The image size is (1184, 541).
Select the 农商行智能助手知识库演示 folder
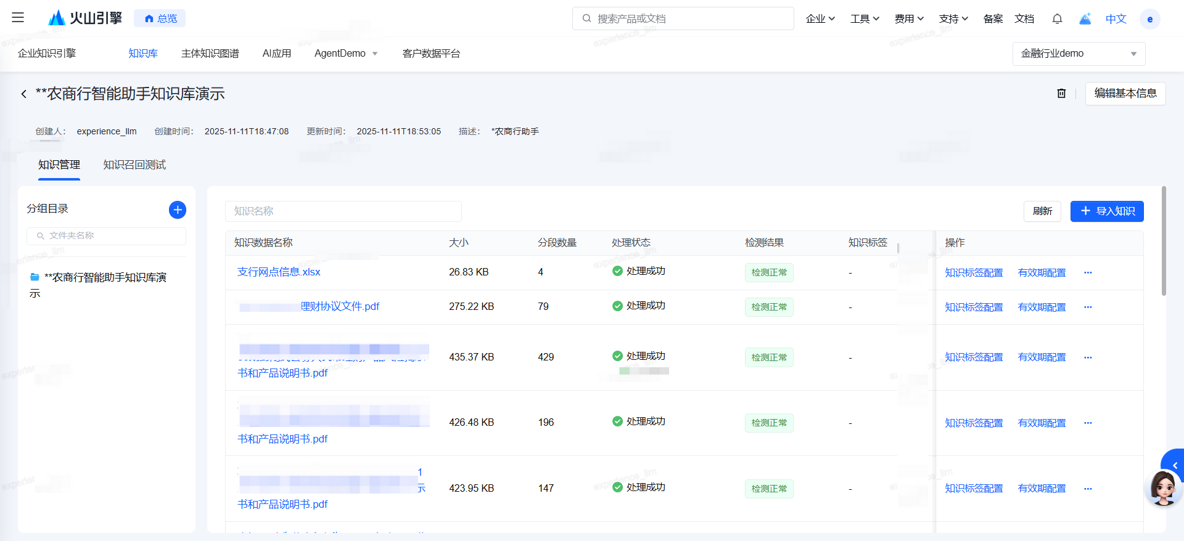pyautogui.click(x=105, y=278)
